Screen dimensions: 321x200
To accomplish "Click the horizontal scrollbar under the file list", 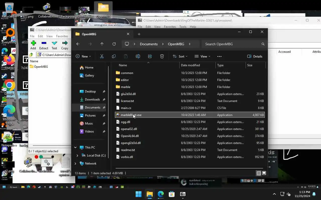I will 189,168.
